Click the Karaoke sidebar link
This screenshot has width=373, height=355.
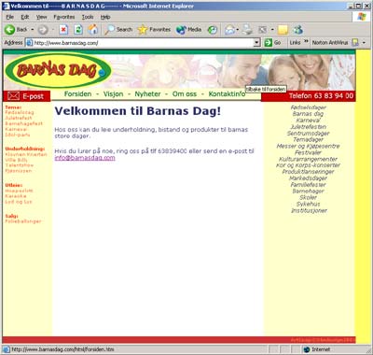click(x=16, y=196)
